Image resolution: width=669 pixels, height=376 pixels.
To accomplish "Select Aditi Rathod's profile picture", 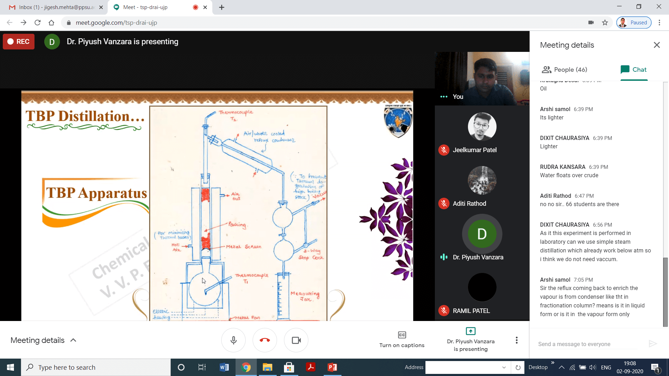I will point(482,180).
